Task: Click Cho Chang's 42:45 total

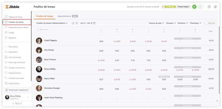Action: (x=211, y=50)
